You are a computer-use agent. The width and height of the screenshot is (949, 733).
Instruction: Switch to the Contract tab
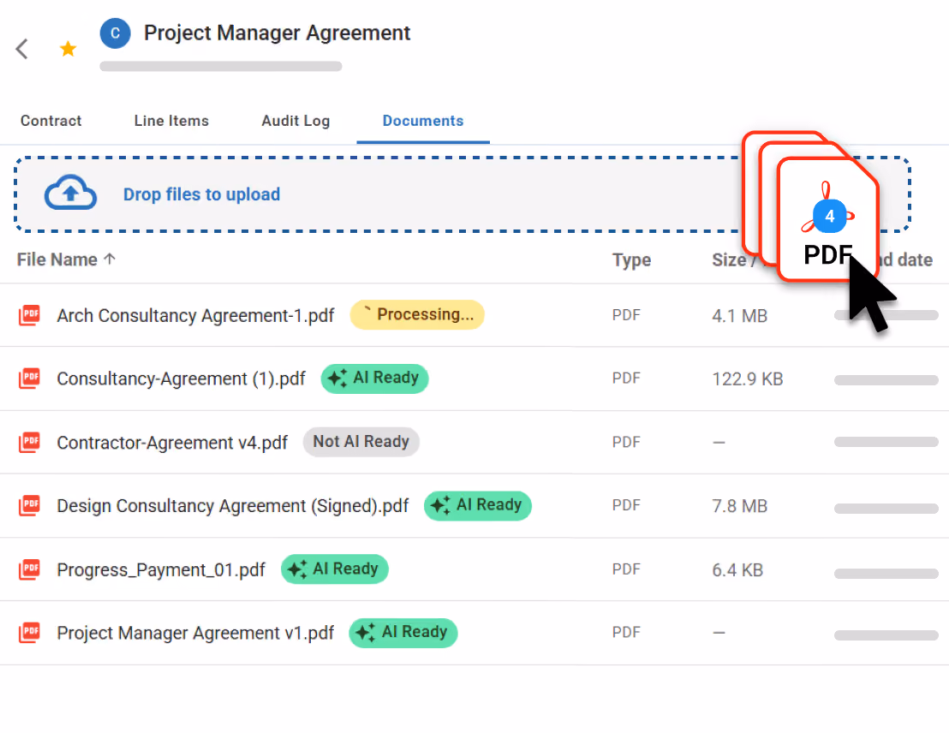pos(51,121)
